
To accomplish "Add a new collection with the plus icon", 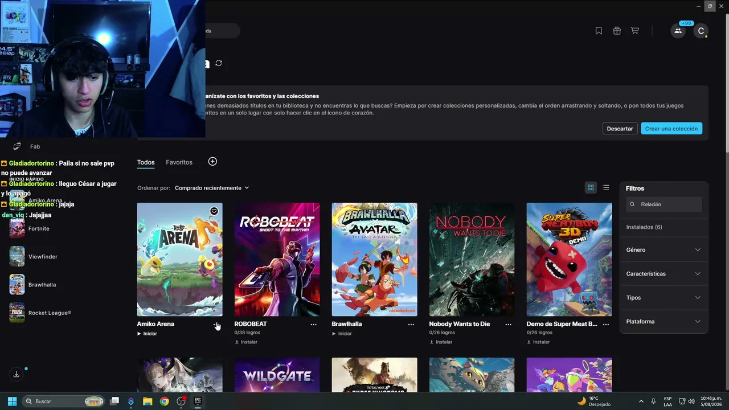I will (212, 162).
